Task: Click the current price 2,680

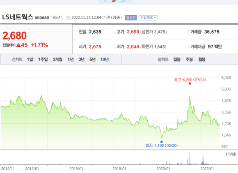Action: pos(15,36)
